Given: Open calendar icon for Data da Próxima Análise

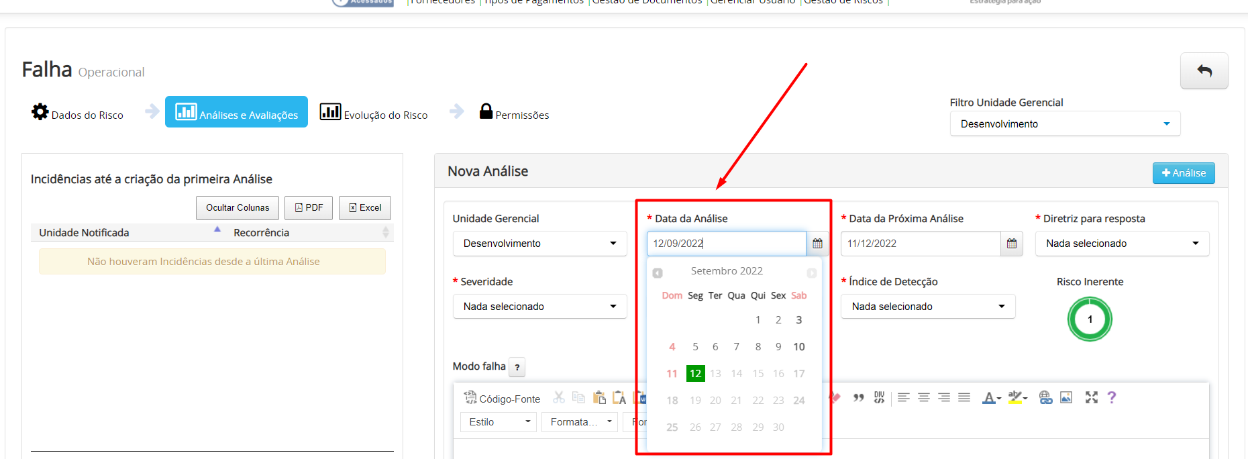Looking at the screenshot, I should tap(1011, 244).
